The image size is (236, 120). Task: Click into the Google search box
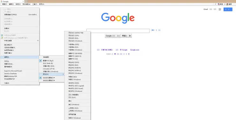point(118,31)
